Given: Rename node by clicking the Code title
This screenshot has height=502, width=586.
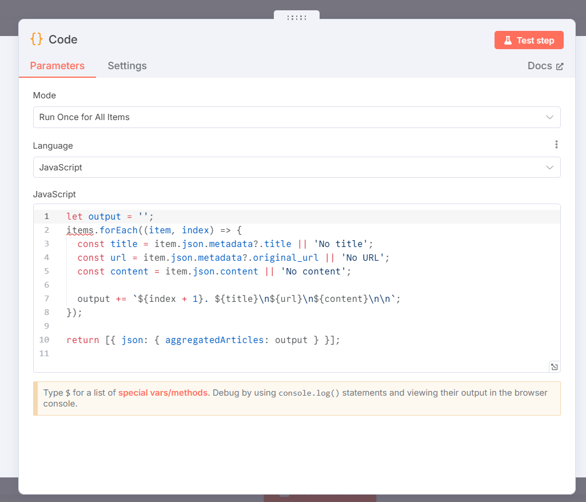Looking at the screenshot, I should (x=63, y=39).
